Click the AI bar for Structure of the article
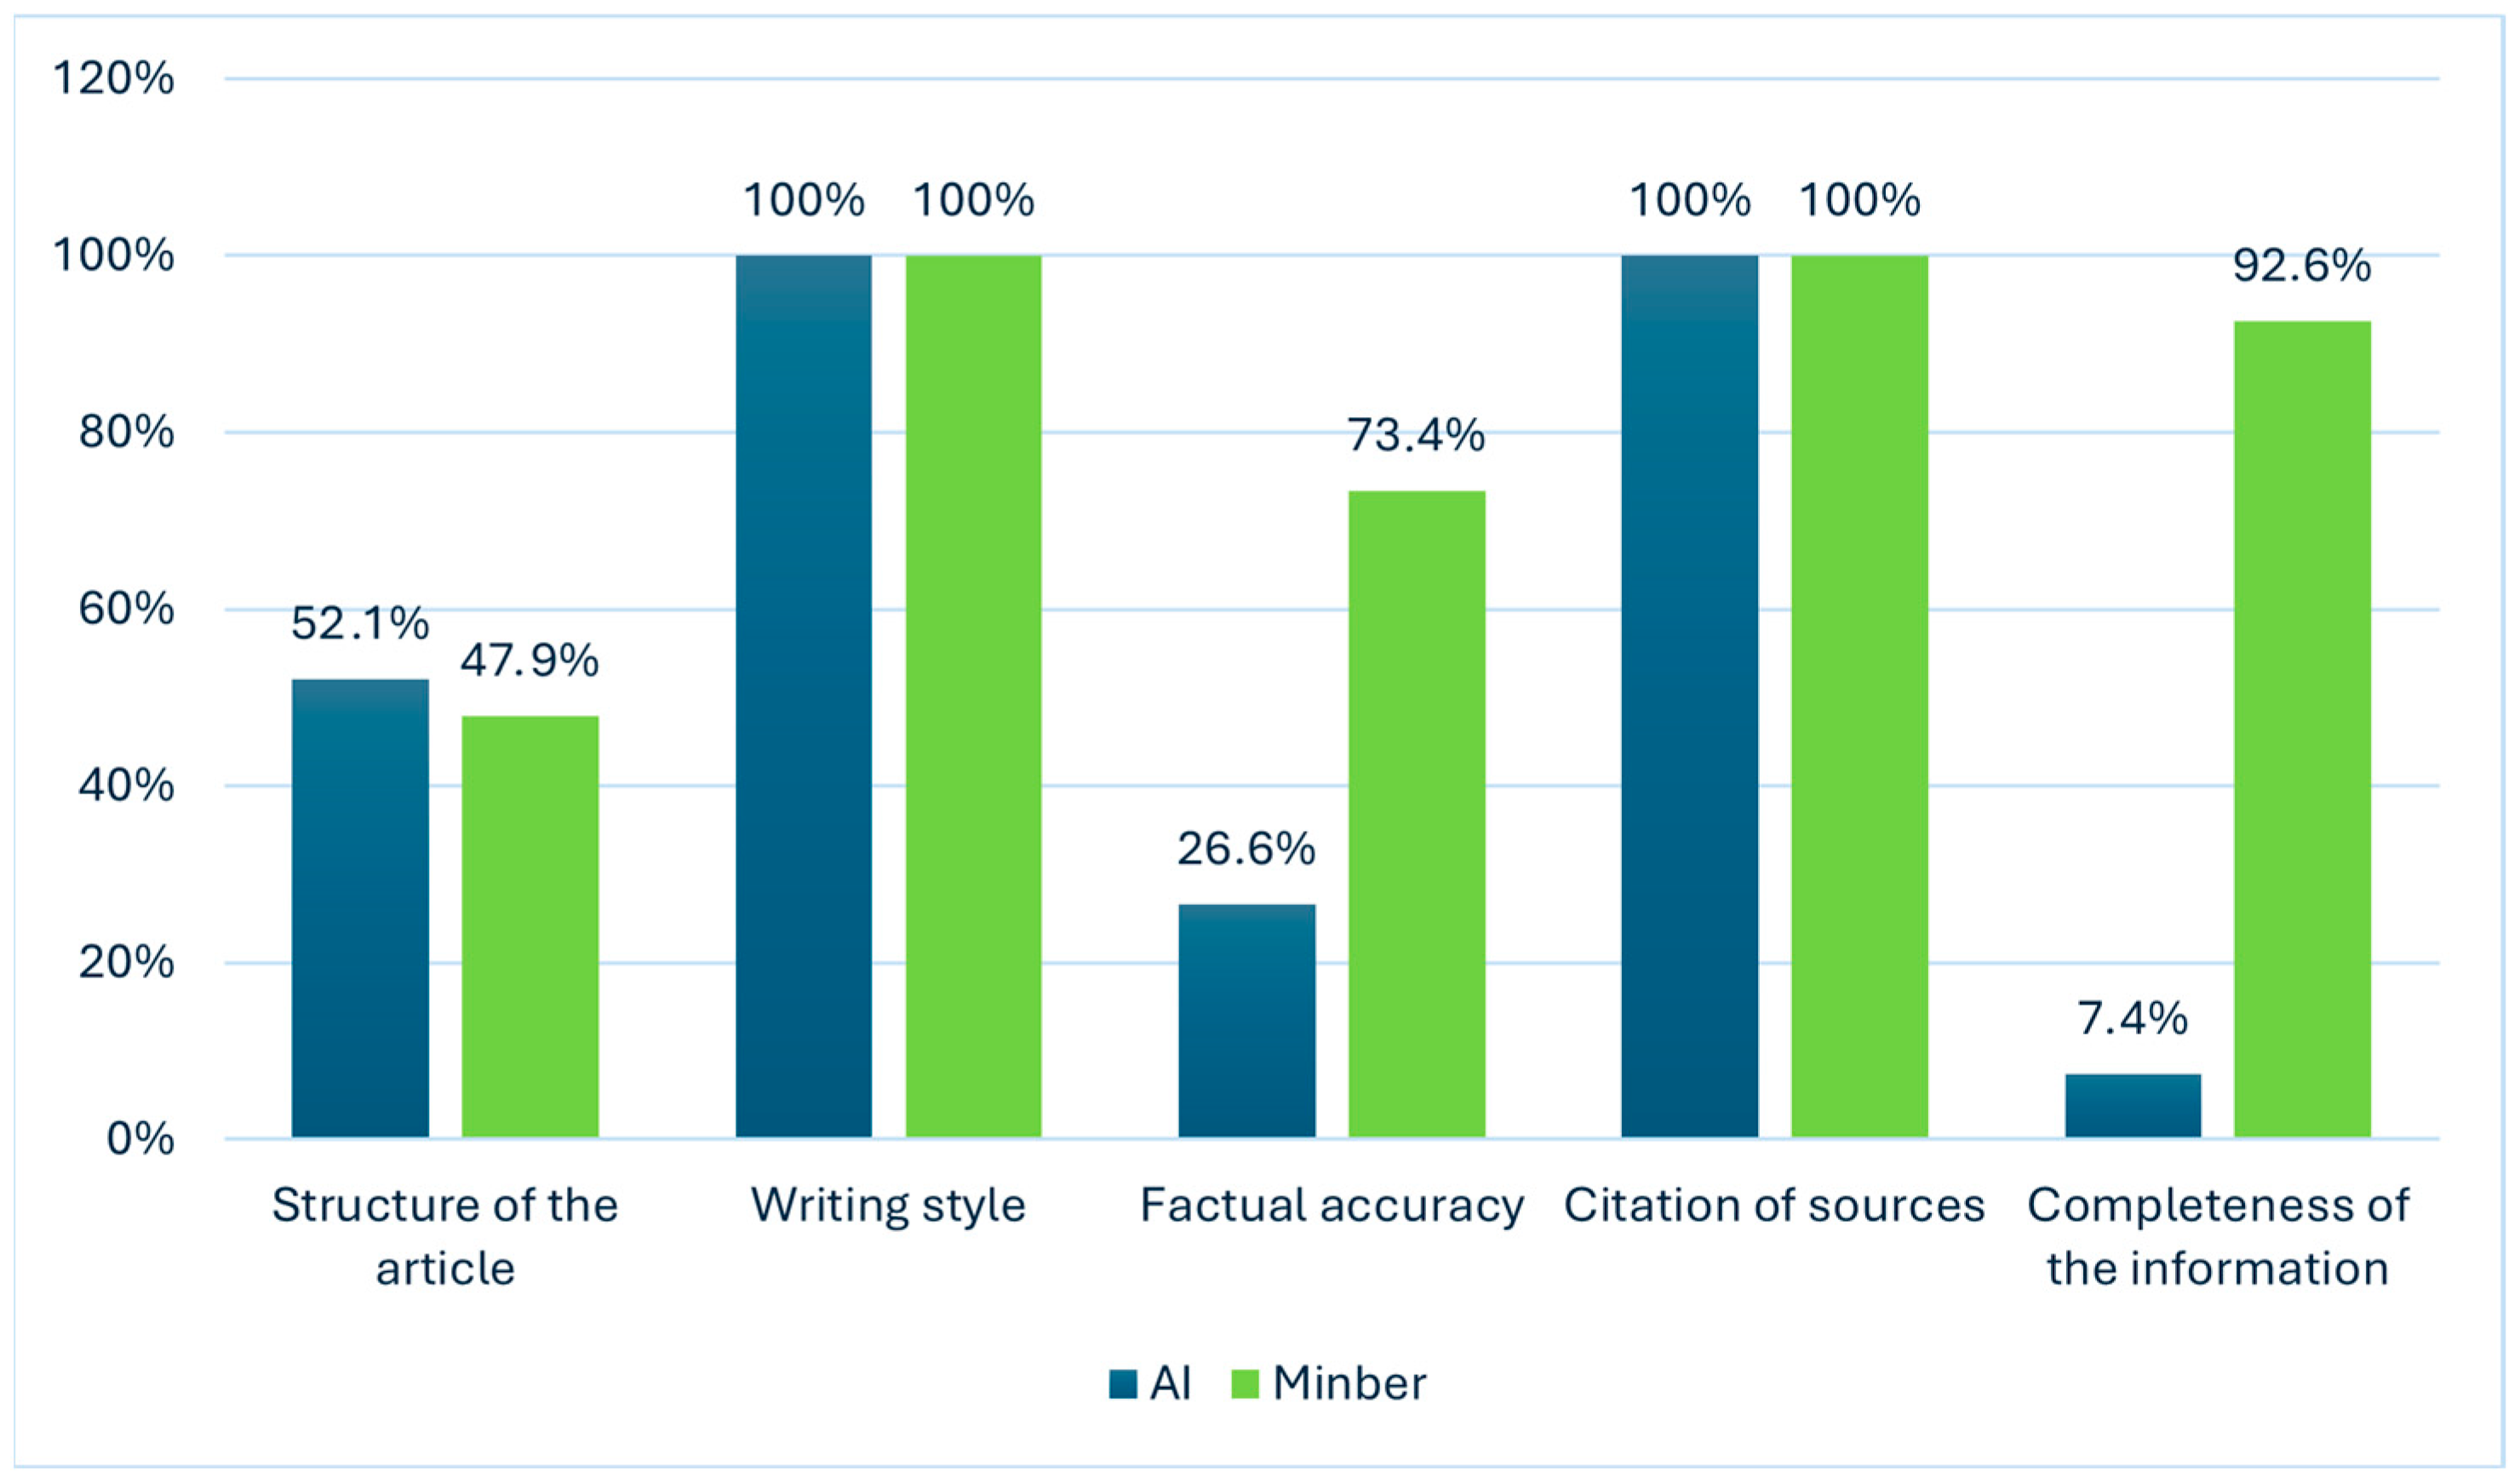2520x1483 pixels. coord(360,908)
